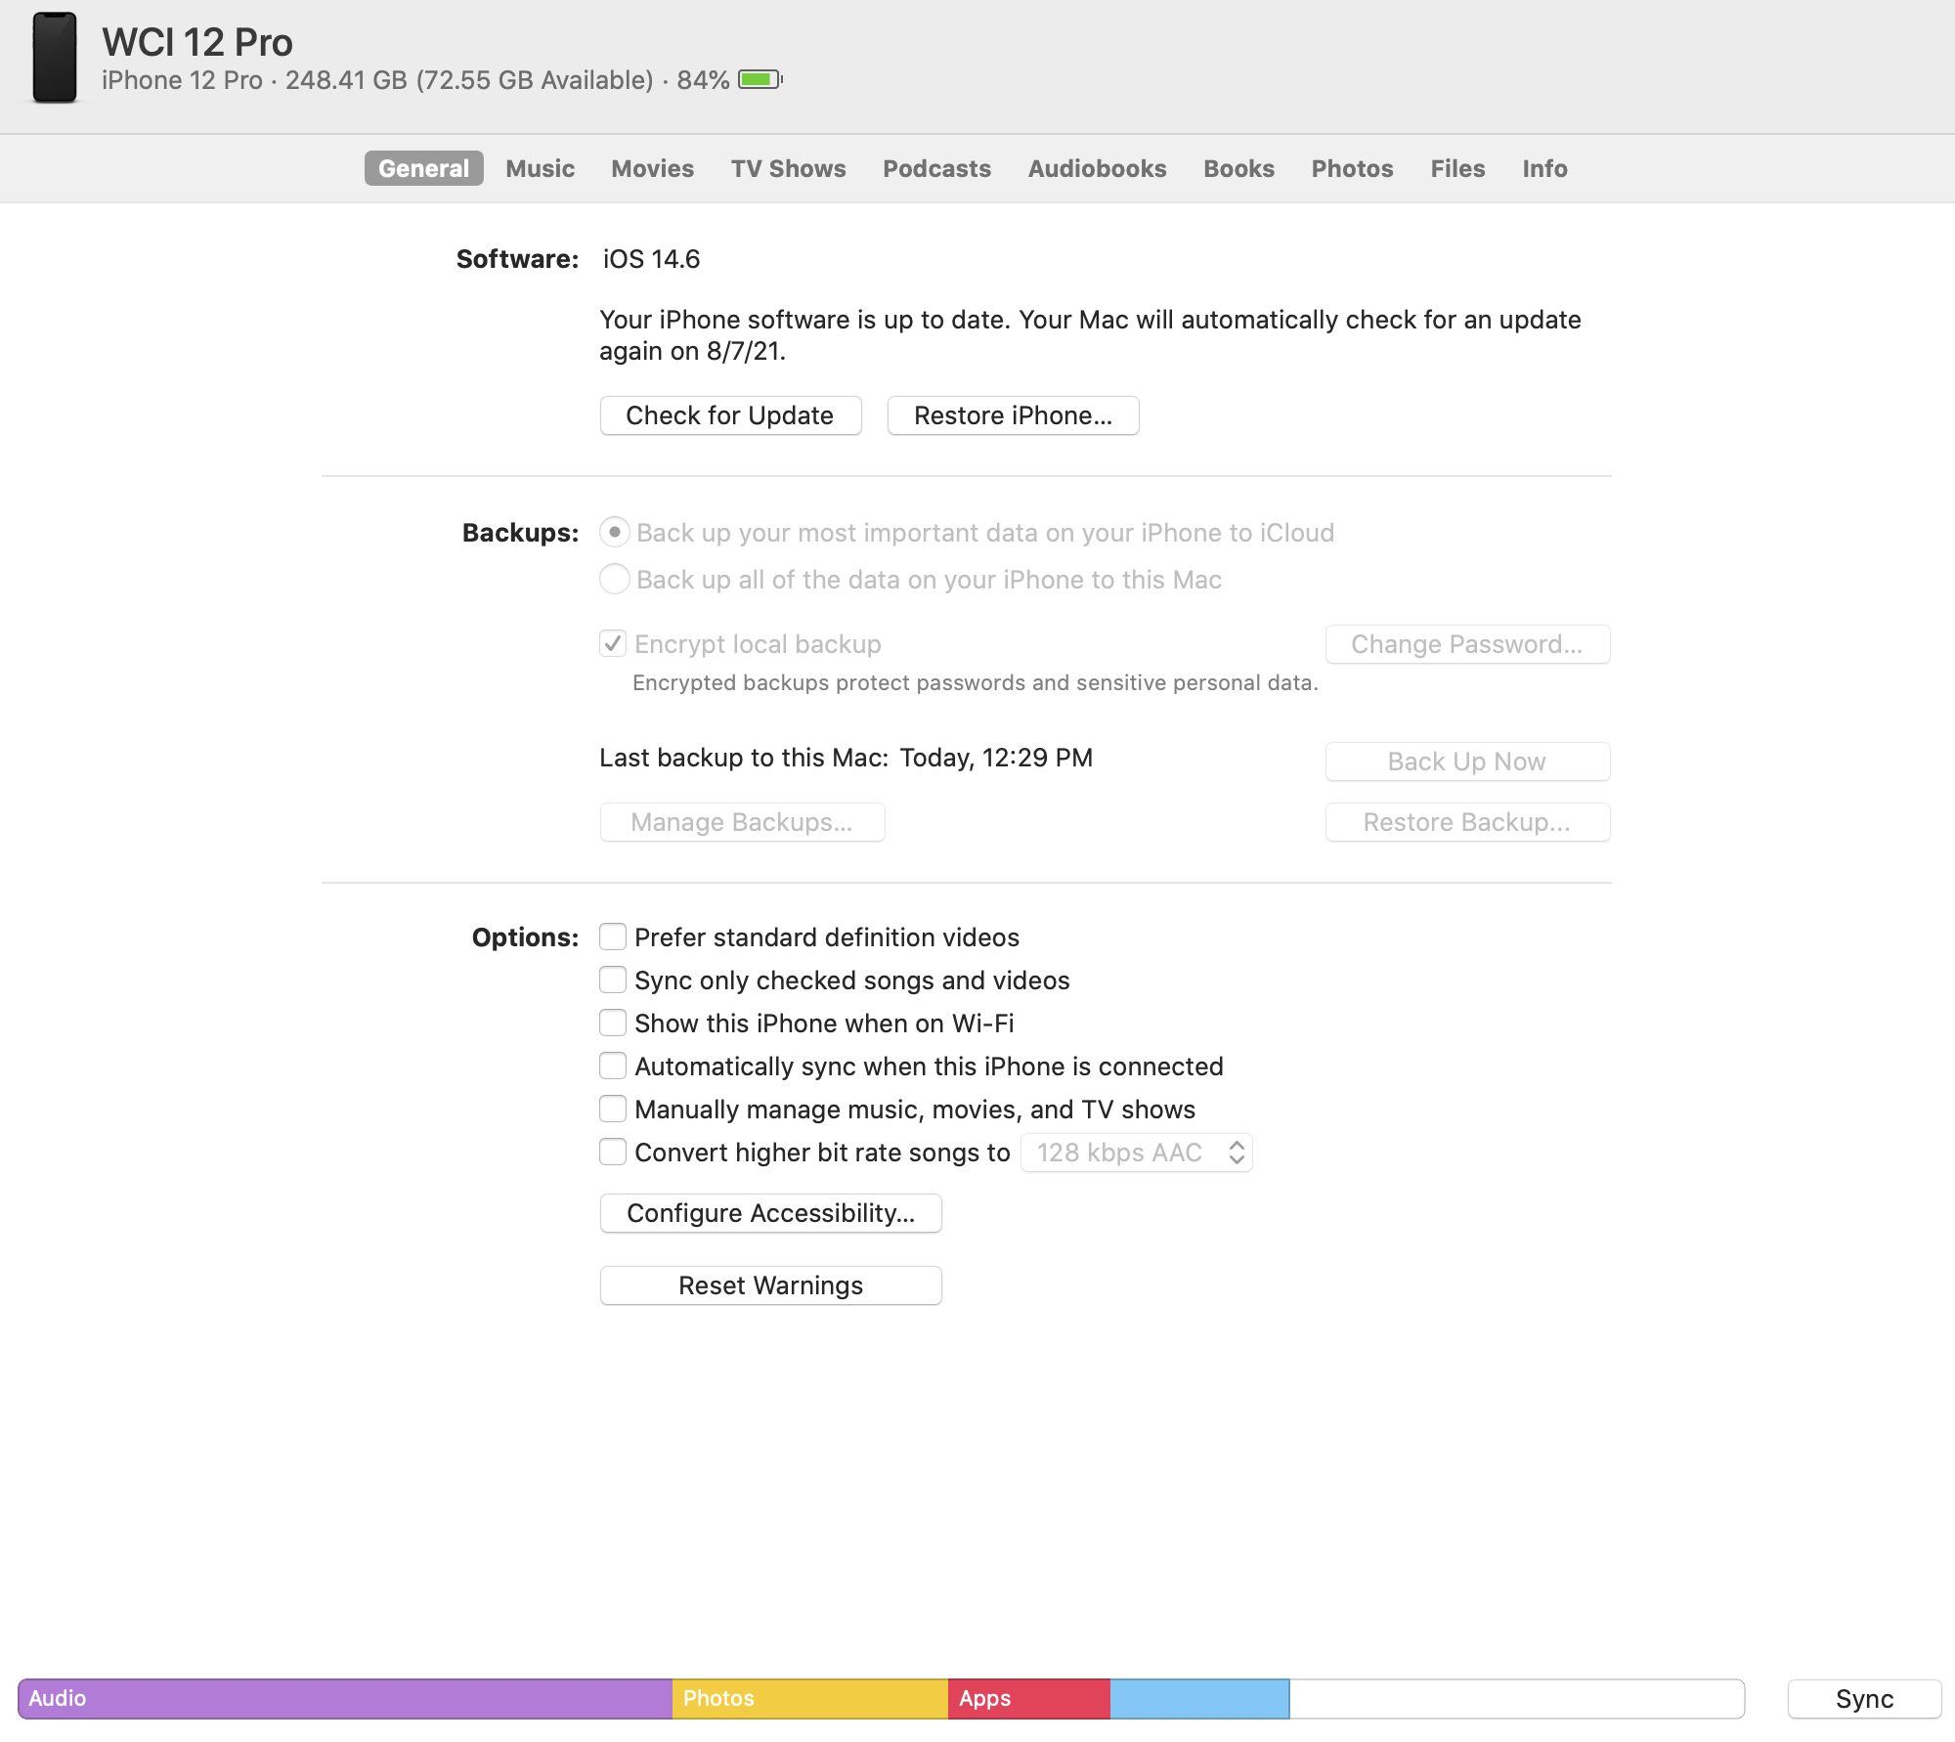Screen dimensions: 1955x1742
Task: Open Configure Accessibility… settings
Action: click(770, 1213)
